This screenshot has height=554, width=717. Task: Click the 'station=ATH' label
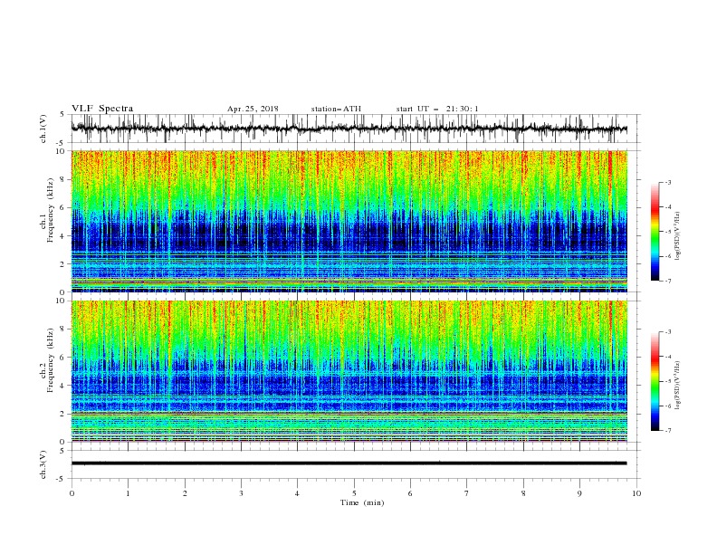[336, 109]
